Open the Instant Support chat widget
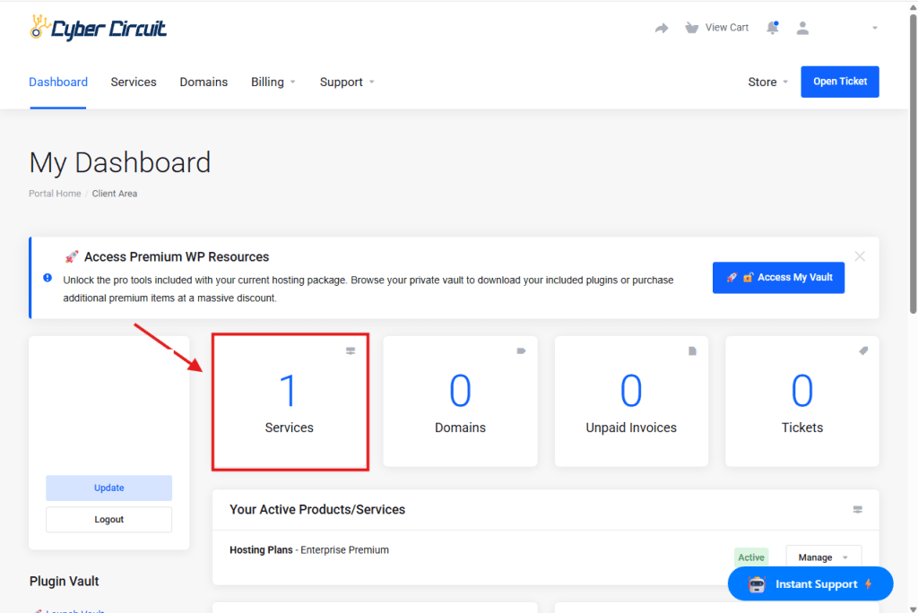Image resolution: width=918 pixels, height=613 pixels. click(810, 584)
